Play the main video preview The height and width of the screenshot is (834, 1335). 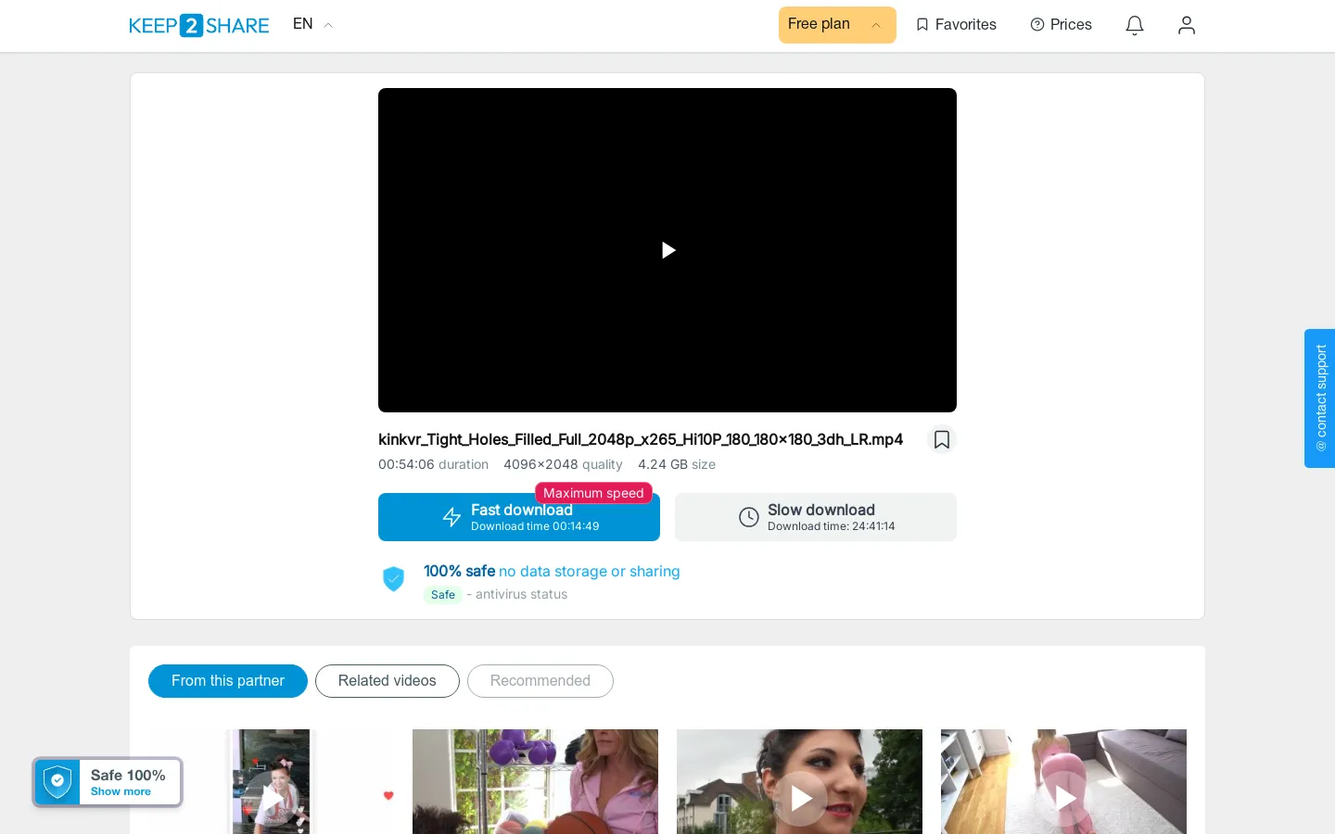tap(667, 250)
